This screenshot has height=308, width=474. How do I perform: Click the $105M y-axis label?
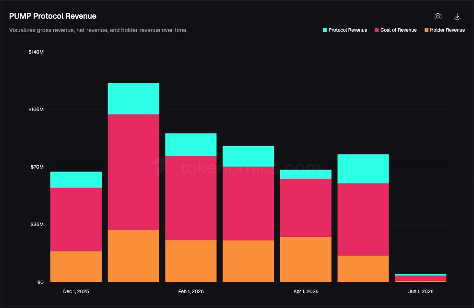point(36,109)
